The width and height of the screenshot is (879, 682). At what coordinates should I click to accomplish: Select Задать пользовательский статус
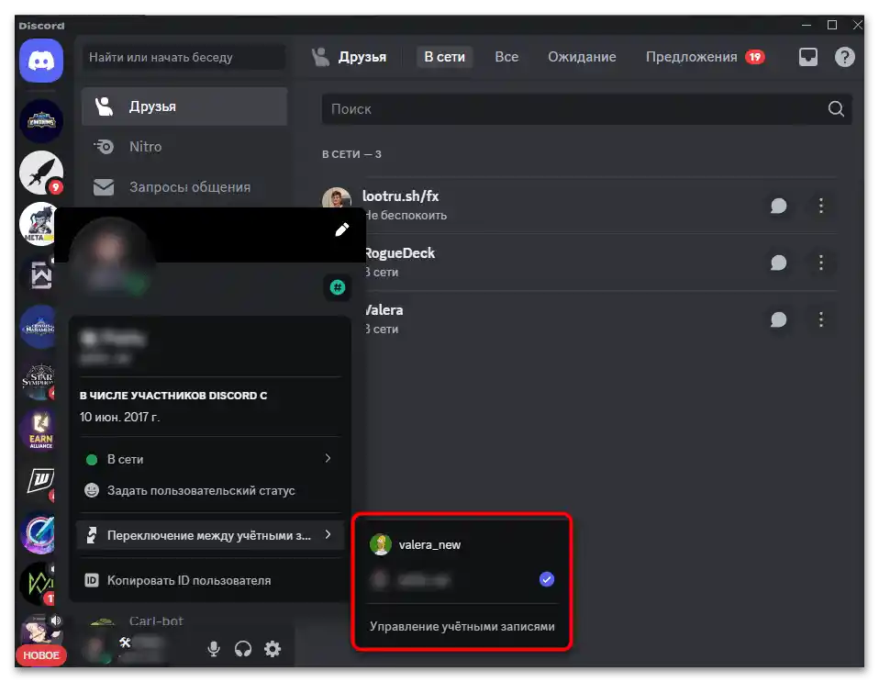click(x=210, y=491)
